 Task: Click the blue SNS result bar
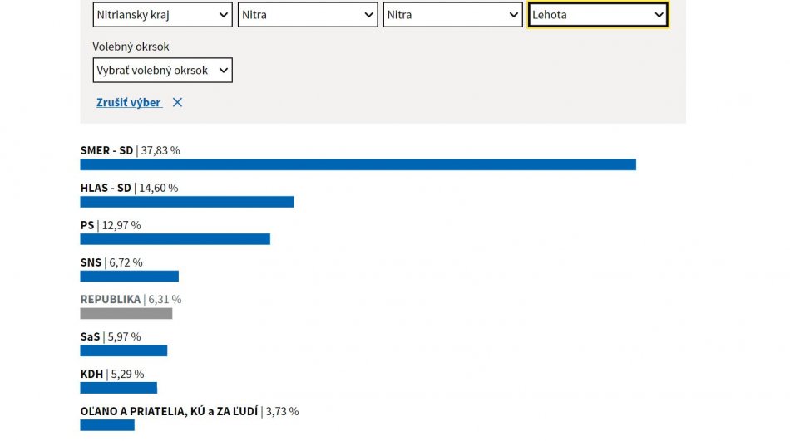(x=129, y=277)
